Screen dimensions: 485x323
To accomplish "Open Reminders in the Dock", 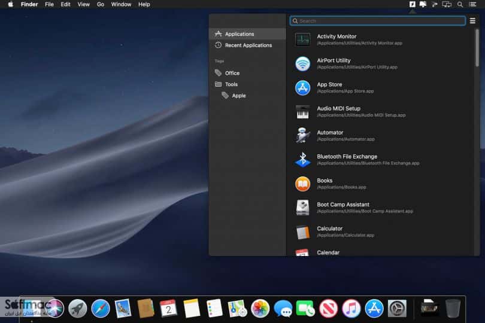I will [x=214, y=308].
